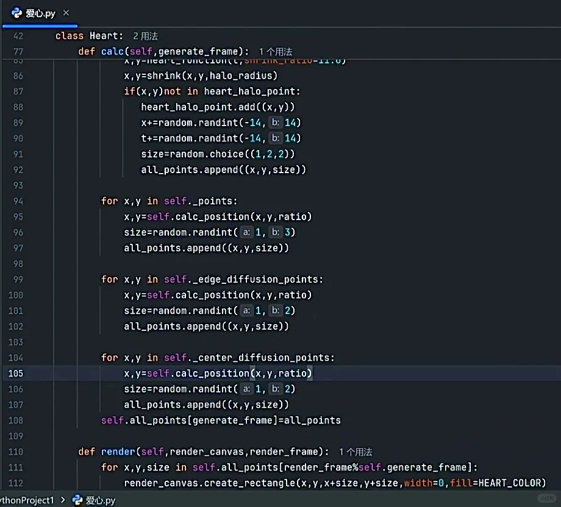Click the Python icon in the breadcrumb bar
The image size is (561, 507).
(77, 500)
